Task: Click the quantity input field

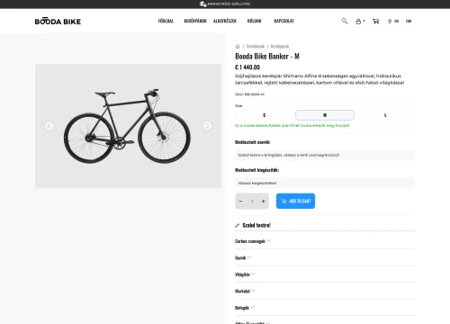Action: 252,201
